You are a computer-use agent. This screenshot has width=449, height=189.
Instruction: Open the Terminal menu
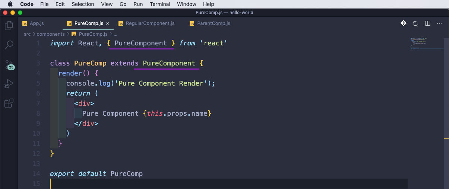point(160,4)
